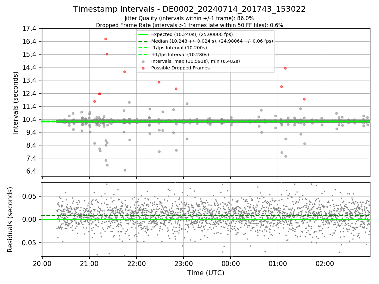This screenshot has width=379, height=284.
Task: Click legend entry 'Intervals, max (16.591s), min (6.482s)'
Action: (x=196, y=61)
